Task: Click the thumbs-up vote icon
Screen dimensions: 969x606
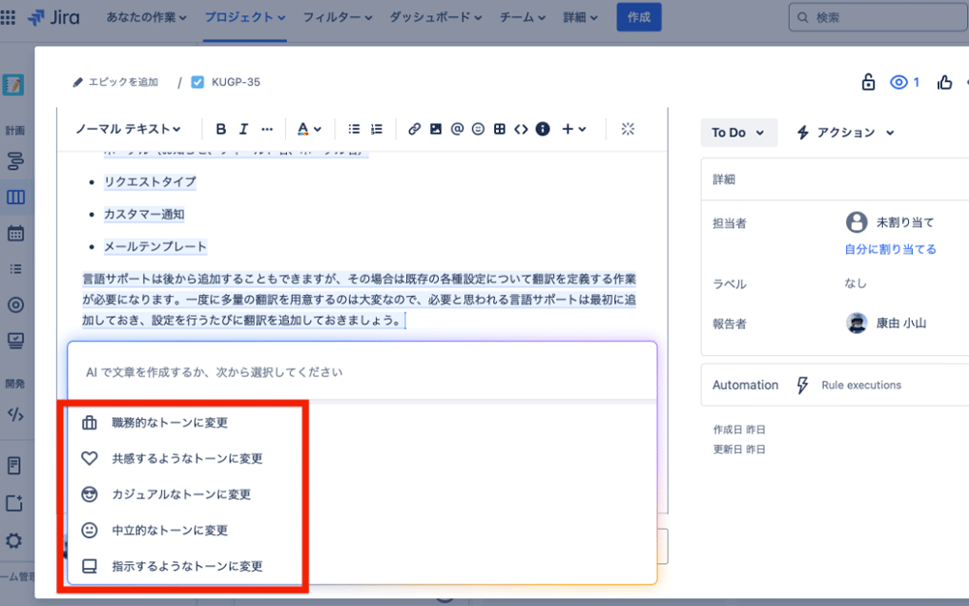Action: point(944,82)
